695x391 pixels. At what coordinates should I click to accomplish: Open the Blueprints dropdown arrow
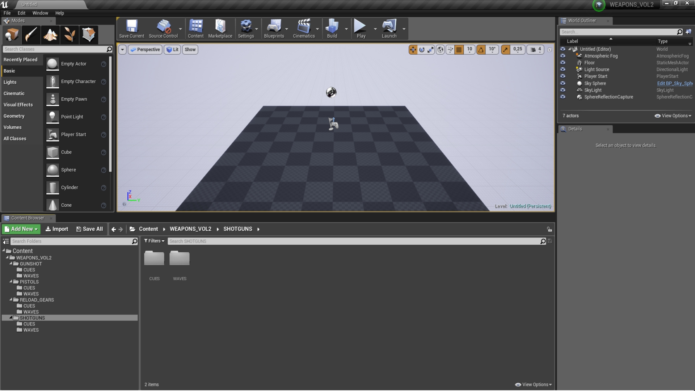click(x=287, y=29)
